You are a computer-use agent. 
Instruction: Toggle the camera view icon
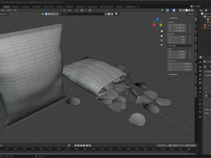pos(162,40)
